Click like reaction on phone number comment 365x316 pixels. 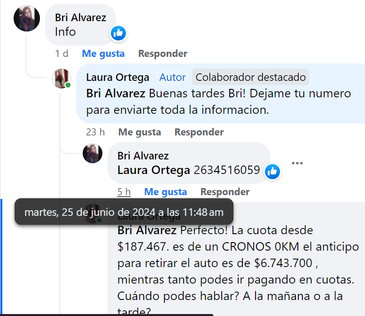[x=272, y=172]
